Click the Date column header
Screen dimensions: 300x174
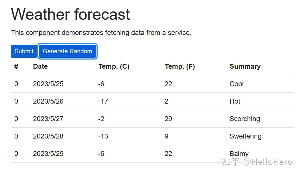pyautogui.click(x=40, y=66)
